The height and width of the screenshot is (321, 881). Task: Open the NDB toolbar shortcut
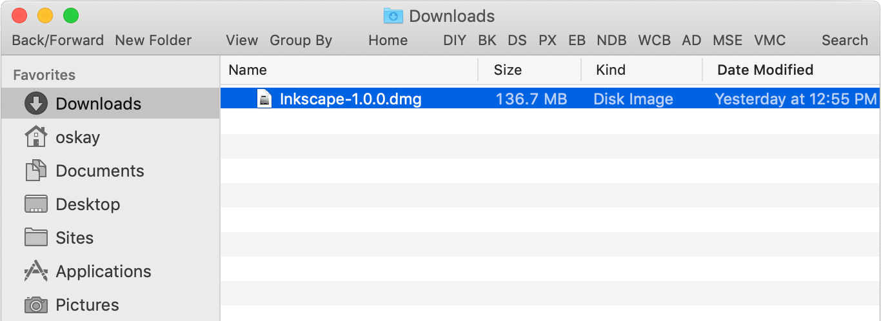(611, 40)
